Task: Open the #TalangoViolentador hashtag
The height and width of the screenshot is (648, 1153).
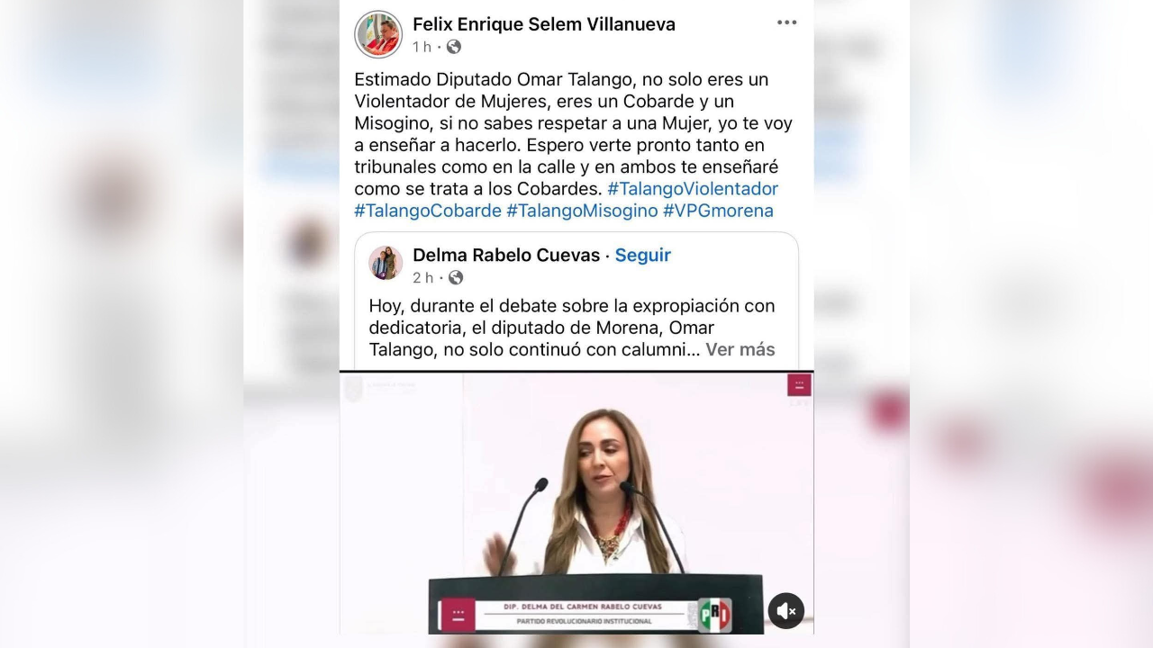Action: point(693,189)
